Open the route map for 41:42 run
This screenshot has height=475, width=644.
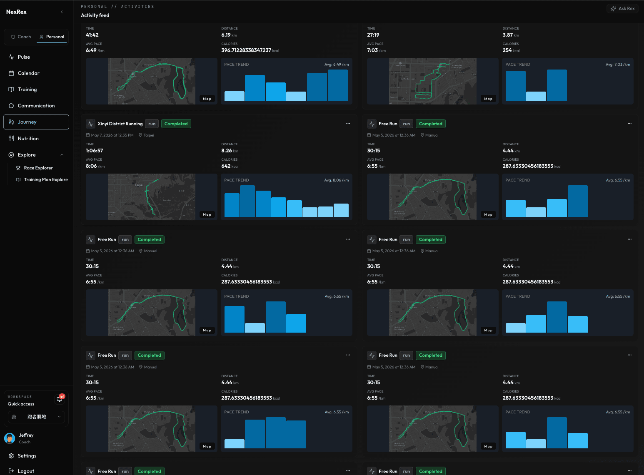click(152, 81)
